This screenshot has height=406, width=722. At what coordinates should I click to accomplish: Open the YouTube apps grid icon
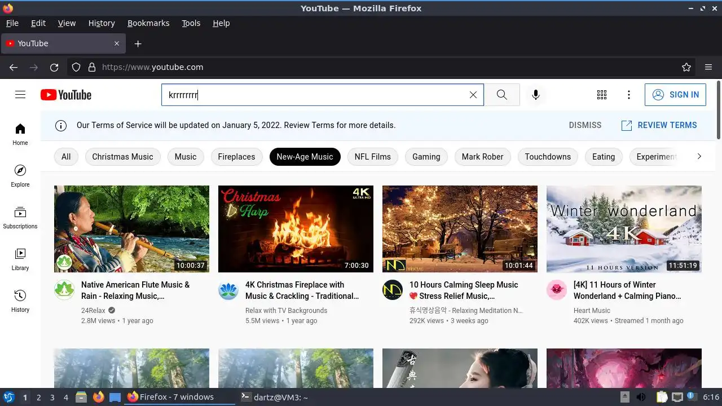(602, 95)
